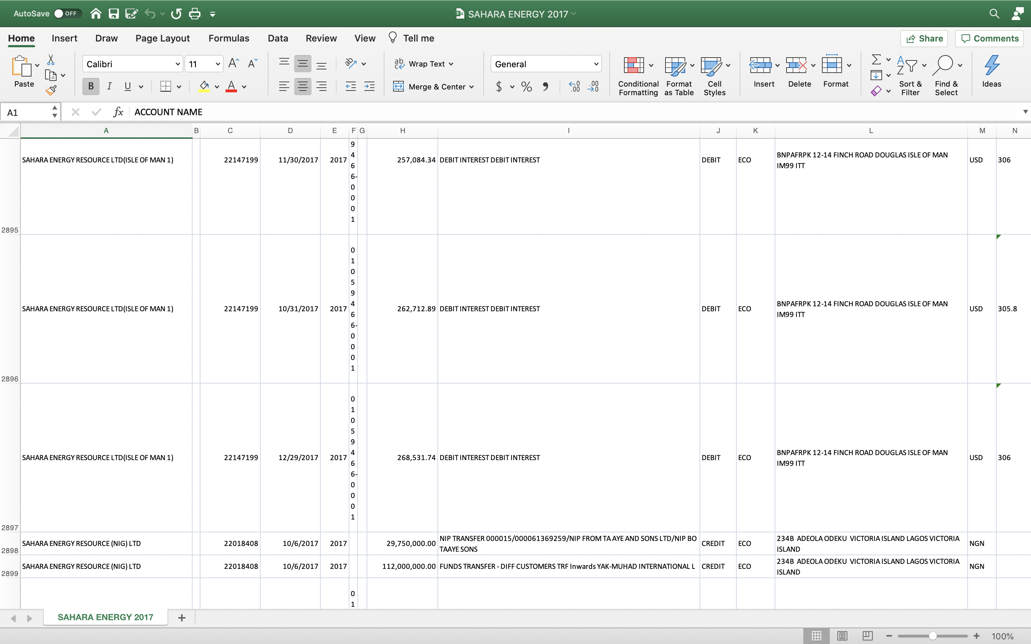
Task: Switch to the Page Layout tab
Action: tap(162, 38)
